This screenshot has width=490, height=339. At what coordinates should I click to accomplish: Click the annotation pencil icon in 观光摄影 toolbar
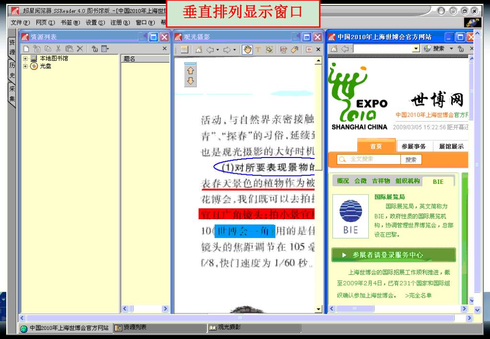click(x=284, y=49)
